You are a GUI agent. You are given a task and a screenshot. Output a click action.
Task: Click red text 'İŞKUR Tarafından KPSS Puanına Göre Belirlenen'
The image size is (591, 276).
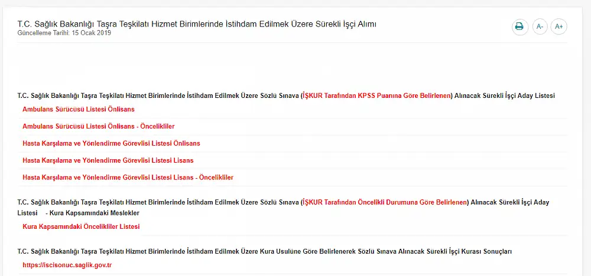376,96
